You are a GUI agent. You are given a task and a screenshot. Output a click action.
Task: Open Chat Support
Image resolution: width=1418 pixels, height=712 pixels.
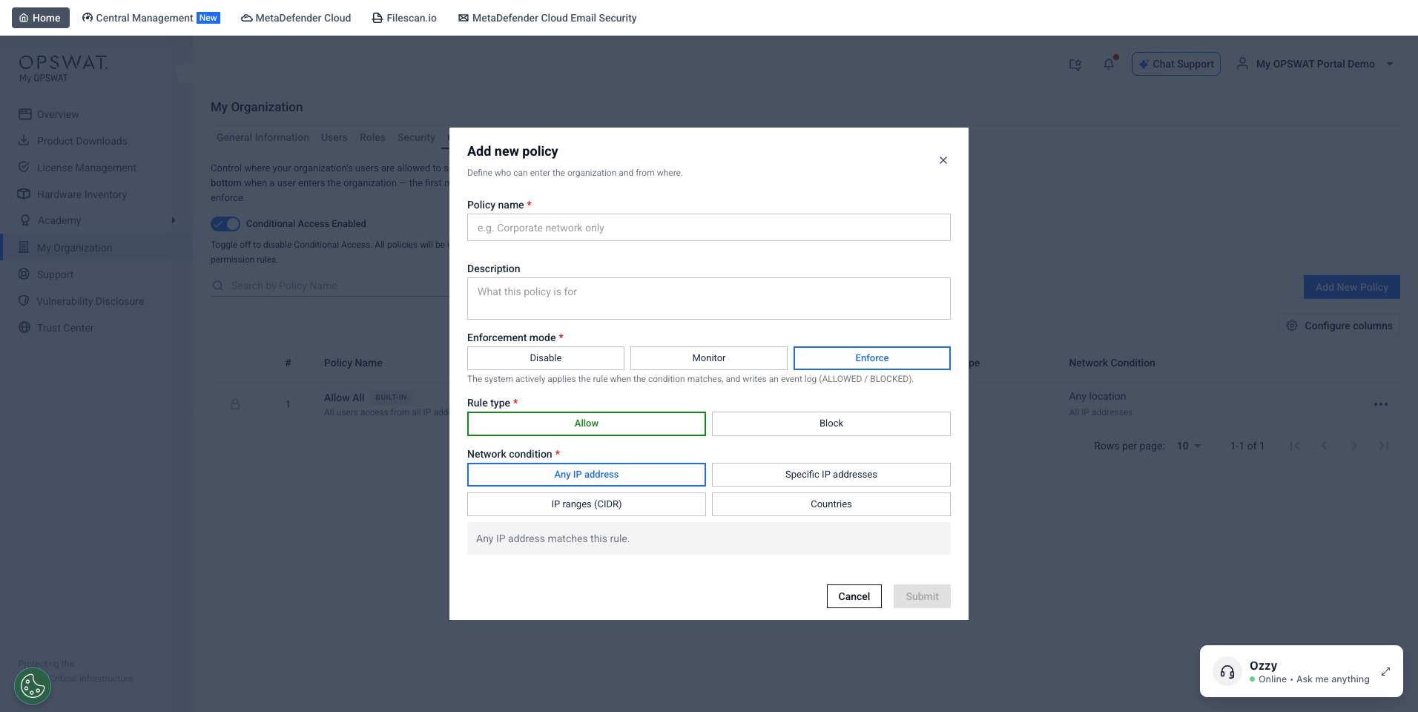1175,64
